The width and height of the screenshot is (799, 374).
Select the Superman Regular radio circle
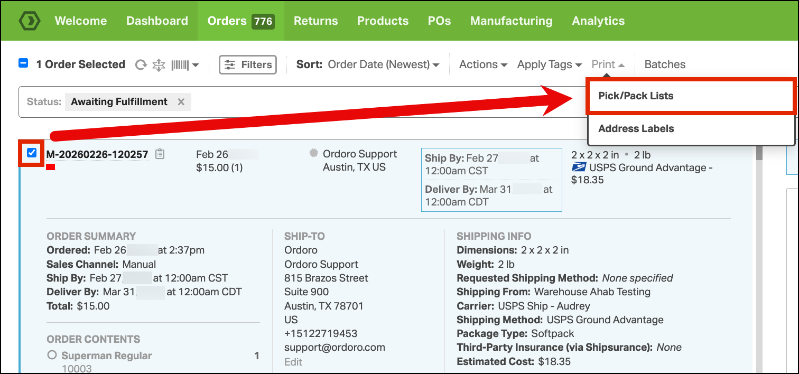point(52,355)
